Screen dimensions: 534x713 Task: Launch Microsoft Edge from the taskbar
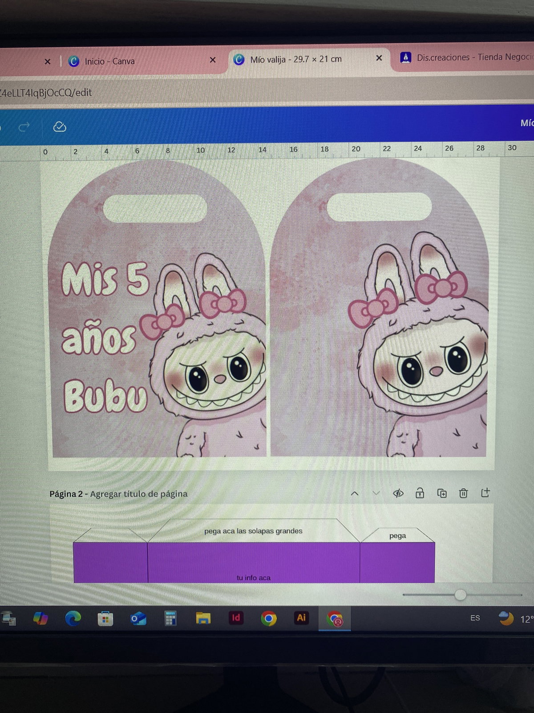click(x=73, y=618)
